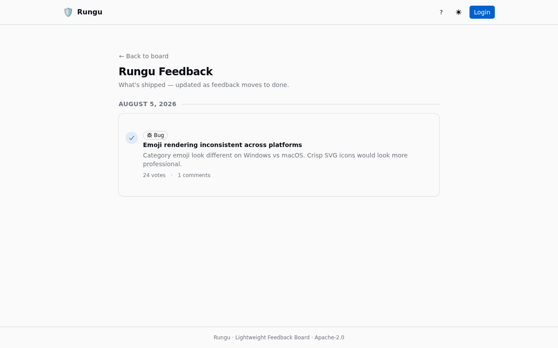Click the "What's shipped" subtitle text
This screenshot has height=348, width=558.
204,85
